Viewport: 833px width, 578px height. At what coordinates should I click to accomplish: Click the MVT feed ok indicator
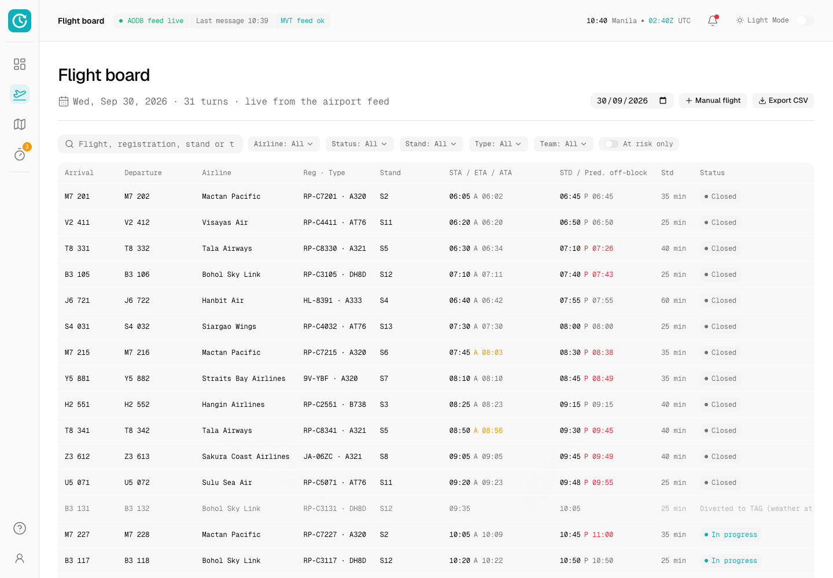(x=303, y=21)
